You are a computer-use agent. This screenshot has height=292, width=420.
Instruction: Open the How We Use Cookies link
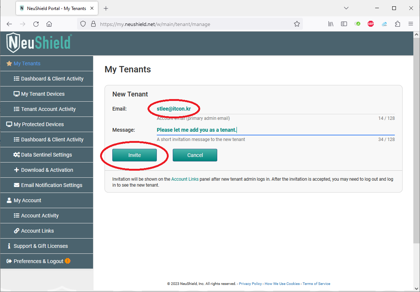click(x=282, y=284)
